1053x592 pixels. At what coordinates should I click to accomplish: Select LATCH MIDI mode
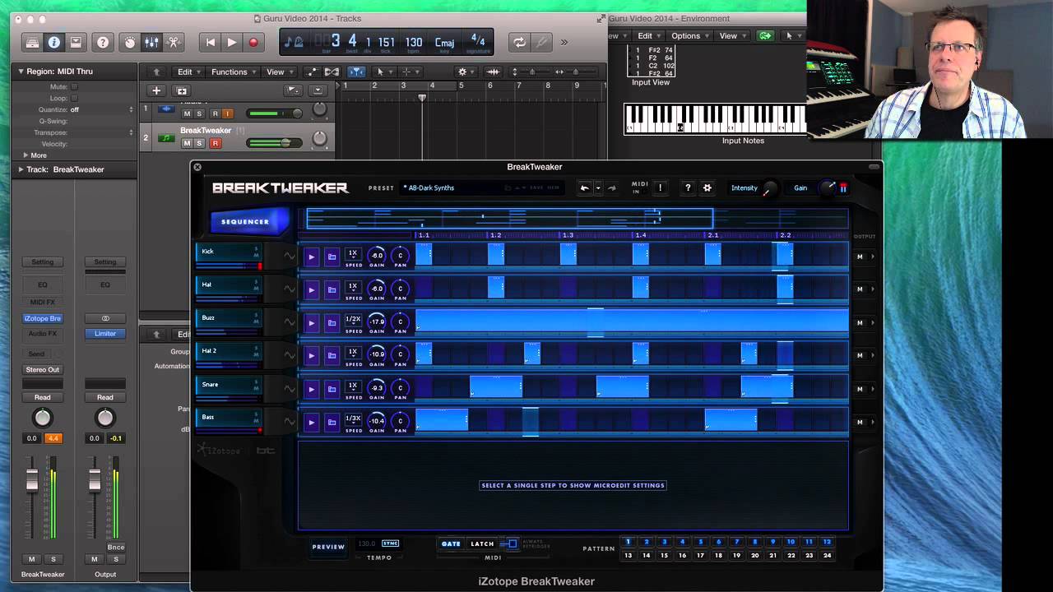click(x=482, y=543)
